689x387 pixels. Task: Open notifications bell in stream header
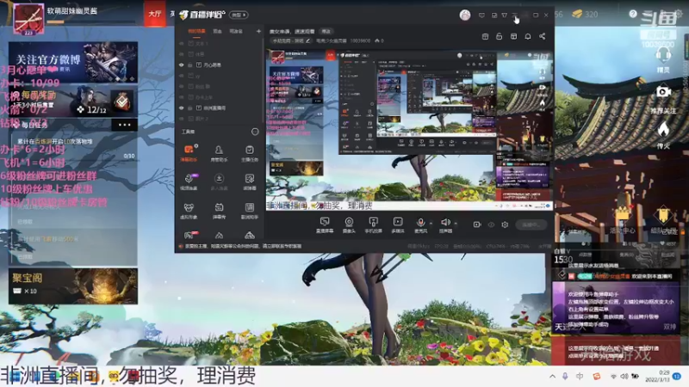point(528,36)
